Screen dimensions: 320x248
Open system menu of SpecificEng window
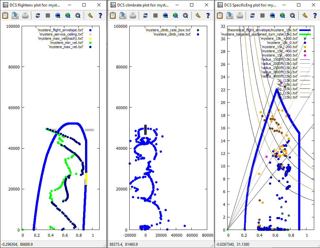220,5
